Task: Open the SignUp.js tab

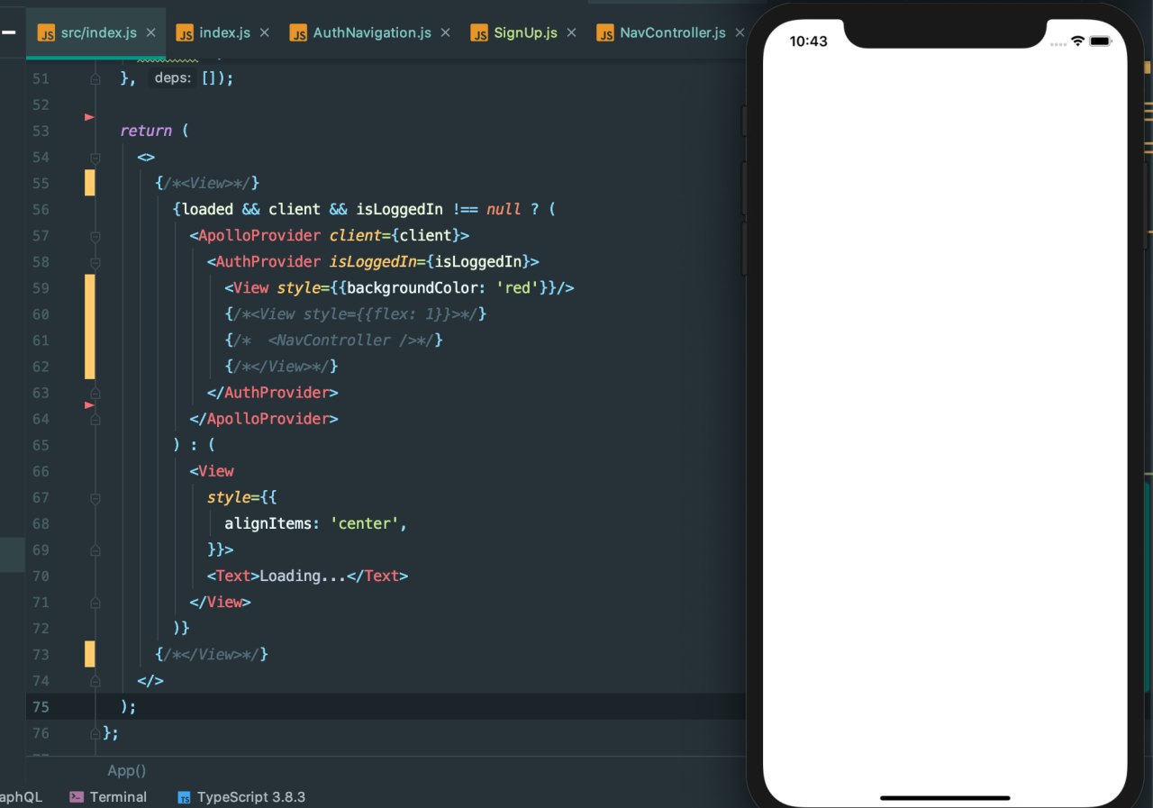Action: (x=525, y=32)
